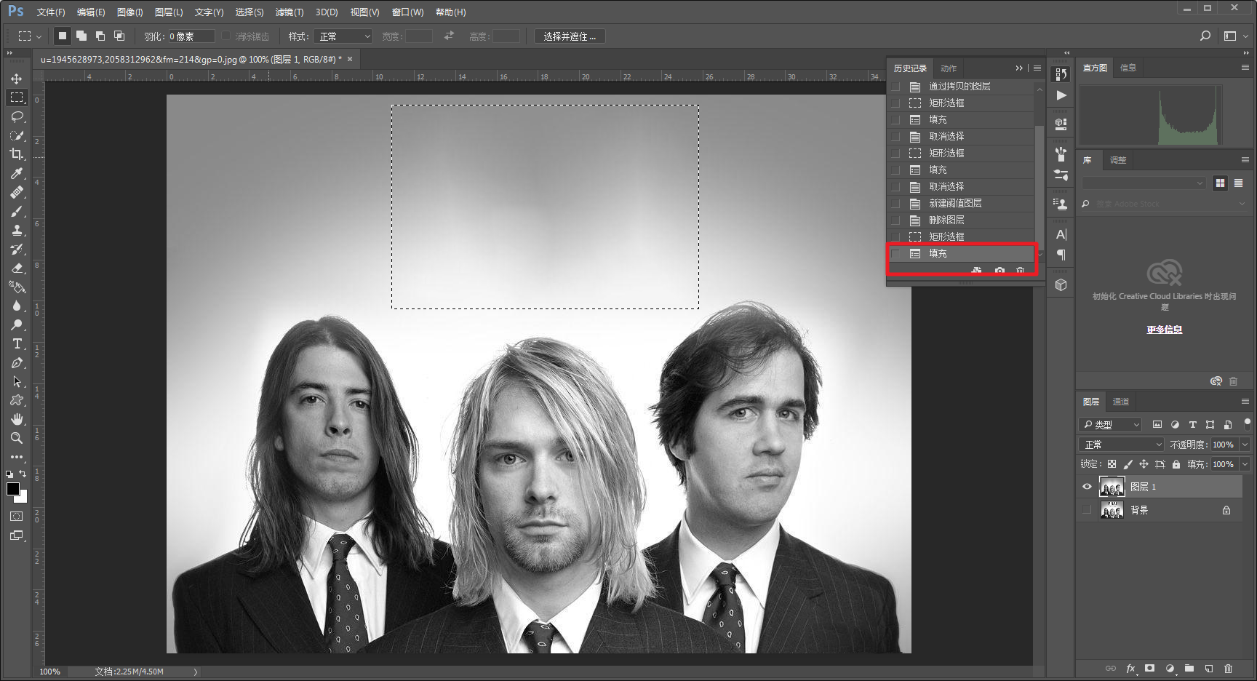The image size is (1257, 681).
Task: Toggle lock position icon
Action: (x=1144, y=464)
